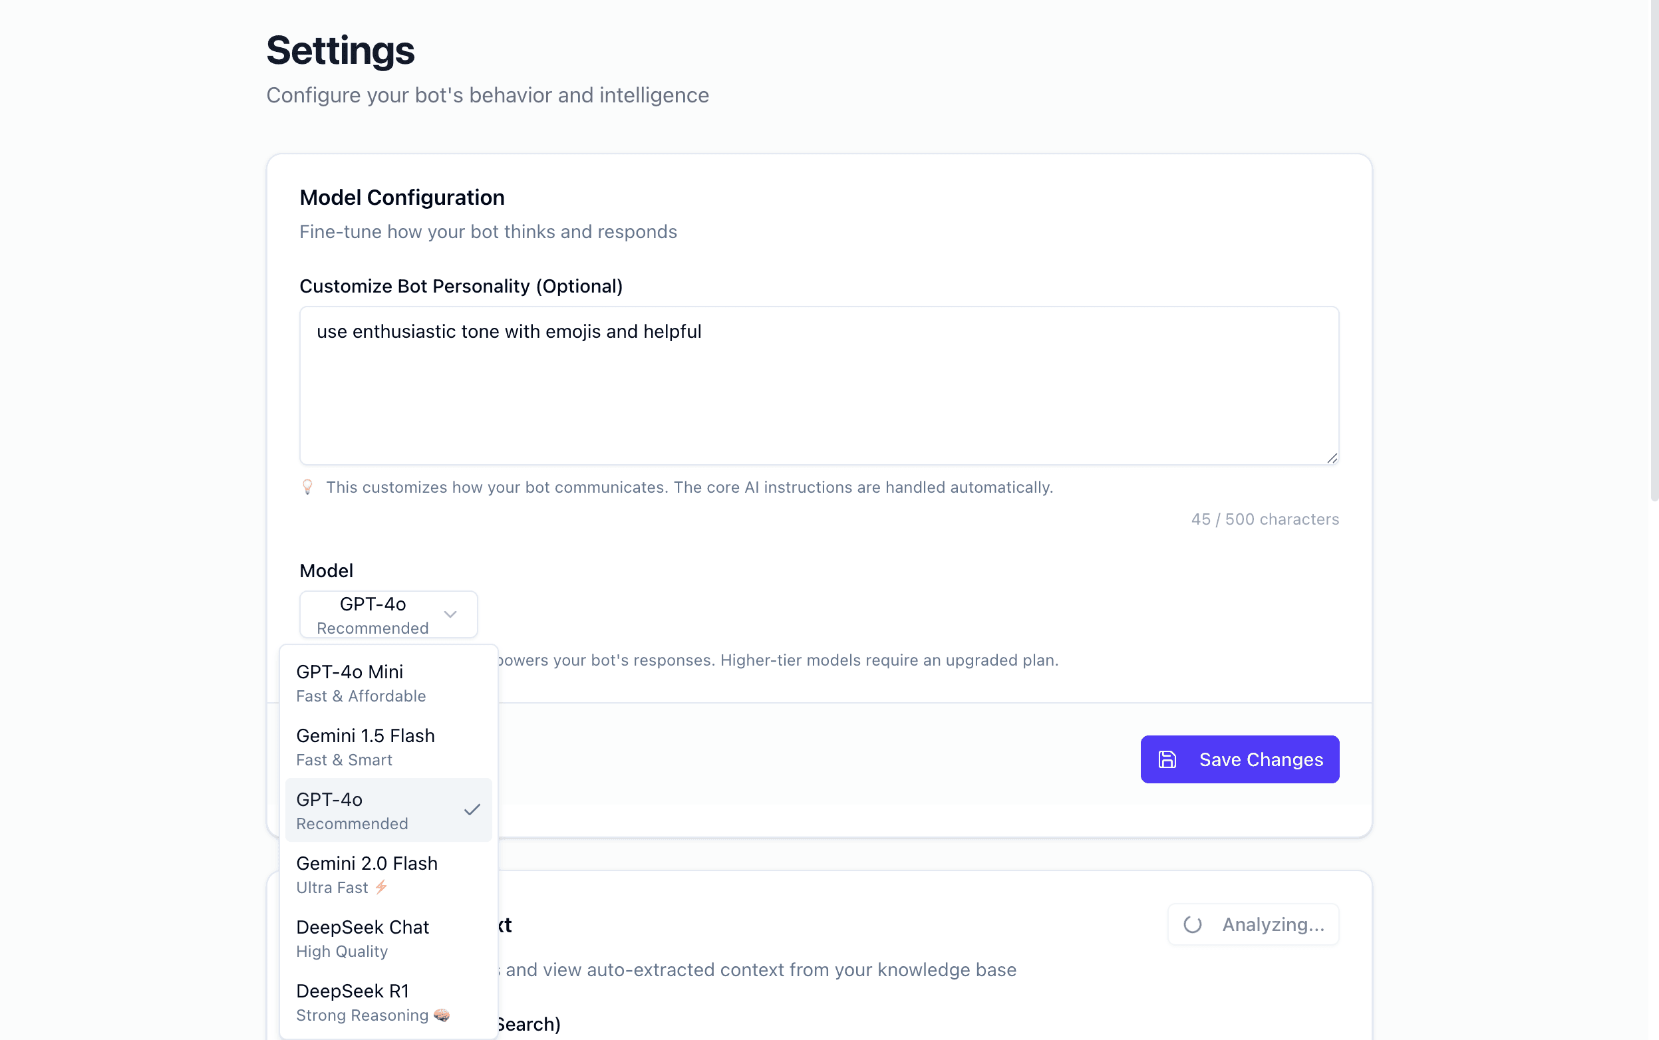Click the brain emoji next to Strong Reasoning

coord(442,1015)
